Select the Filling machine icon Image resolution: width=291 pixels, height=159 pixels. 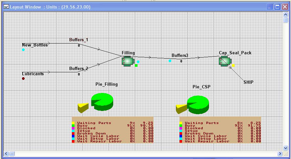point(127,61)
